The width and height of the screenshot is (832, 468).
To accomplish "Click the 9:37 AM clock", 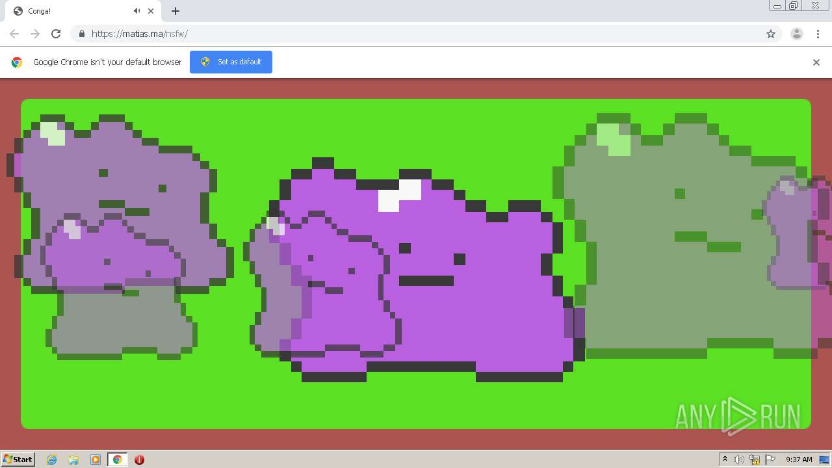I will click(x=799, y=460).
